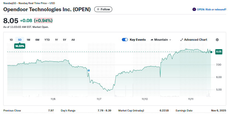
Task: Open the 'OPEN: Risk or rebound?' link
Action: (x=211, y=9)
